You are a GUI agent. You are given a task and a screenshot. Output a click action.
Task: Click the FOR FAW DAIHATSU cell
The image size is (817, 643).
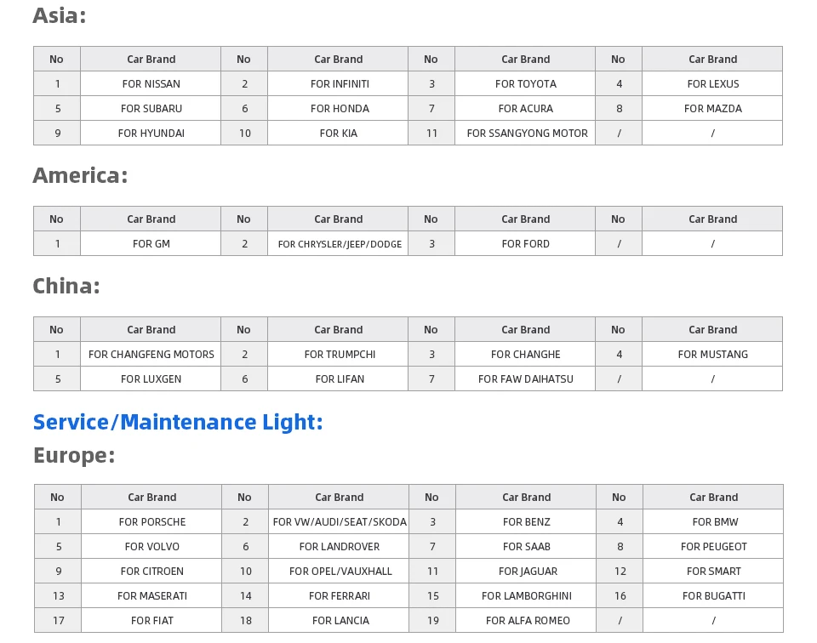click(525, 379)
